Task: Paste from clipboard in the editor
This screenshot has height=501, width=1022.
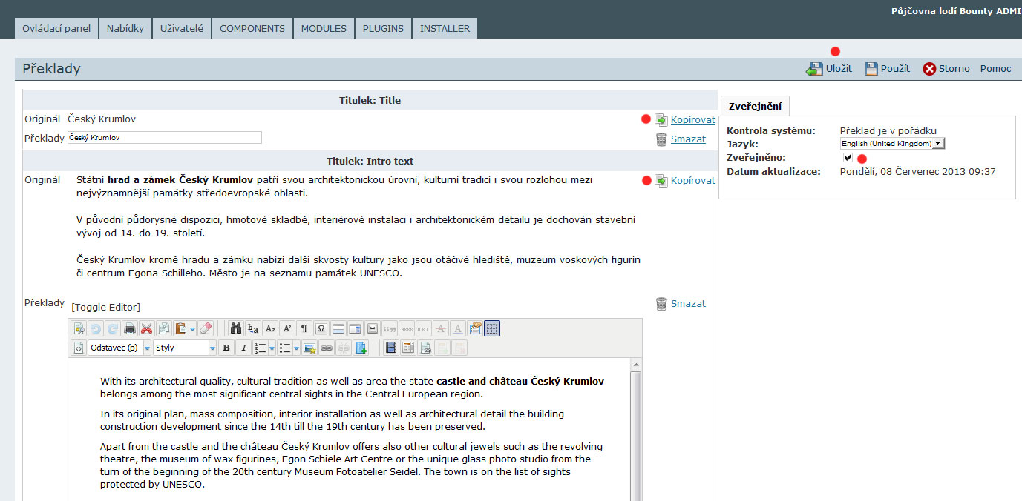Action: [180, 328]
